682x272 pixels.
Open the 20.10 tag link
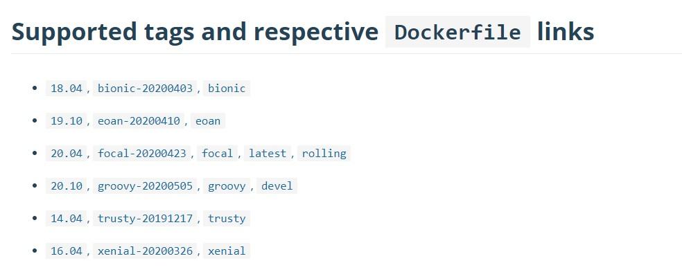click(66, 186)
